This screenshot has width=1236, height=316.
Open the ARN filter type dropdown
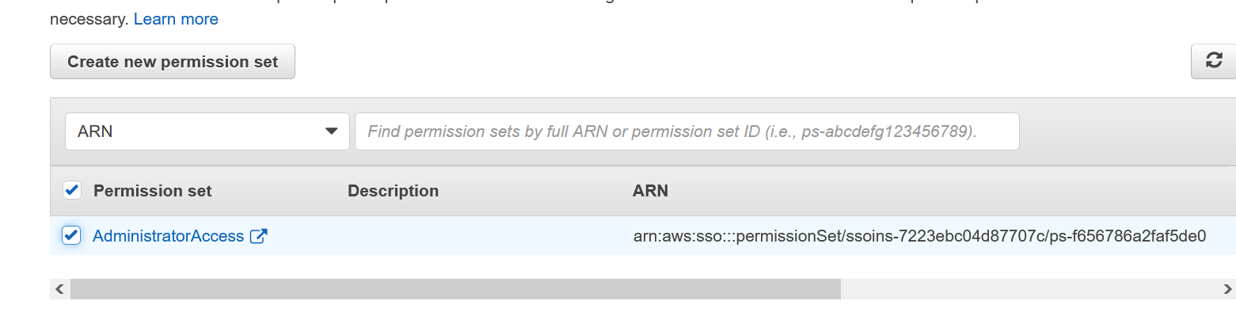pyautogui.click(x=207, y=131)
